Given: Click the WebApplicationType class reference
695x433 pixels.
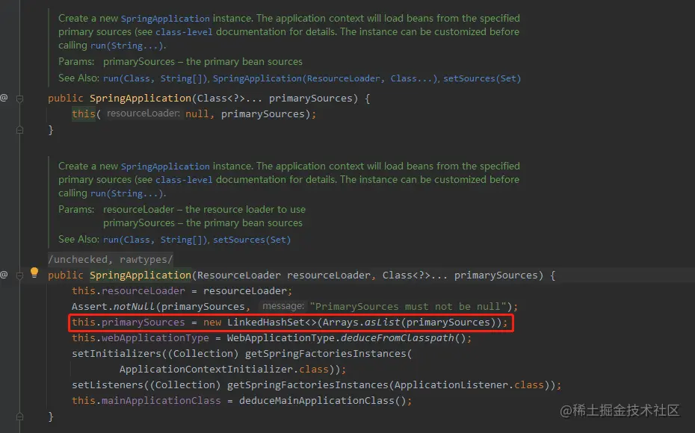Looking at the screenshot, I should [x=280, y=337].
